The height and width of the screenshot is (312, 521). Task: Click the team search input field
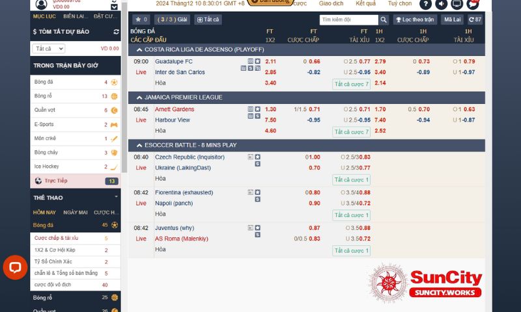348,19
